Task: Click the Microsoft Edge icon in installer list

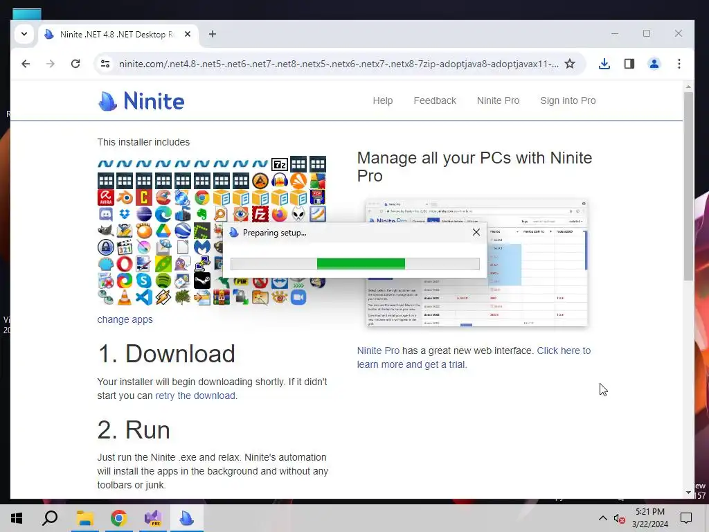Action: click(x=163, y=214)
